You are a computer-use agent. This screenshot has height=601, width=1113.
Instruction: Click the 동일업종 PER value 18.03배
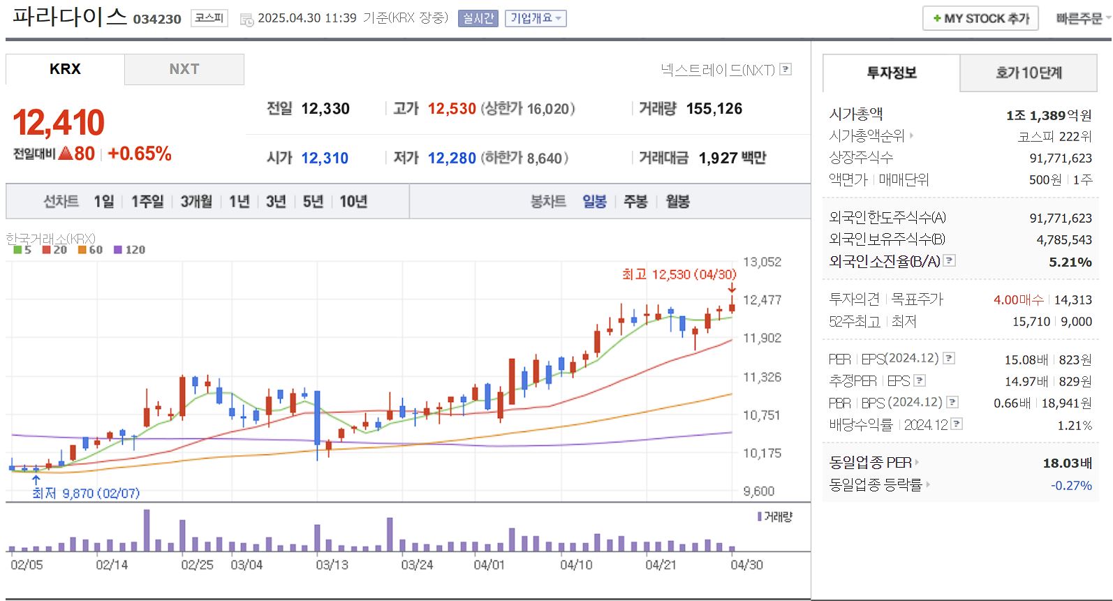pos(1068,463)
